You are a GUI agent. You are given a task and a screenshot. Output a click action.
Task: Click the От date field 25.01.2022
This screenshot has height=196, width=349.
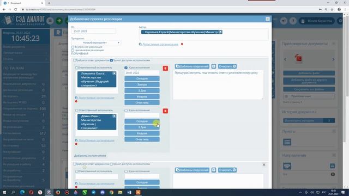(93, 32)
